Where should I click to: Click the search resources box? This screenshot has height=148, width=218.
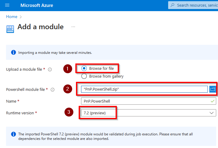(193, 5)
